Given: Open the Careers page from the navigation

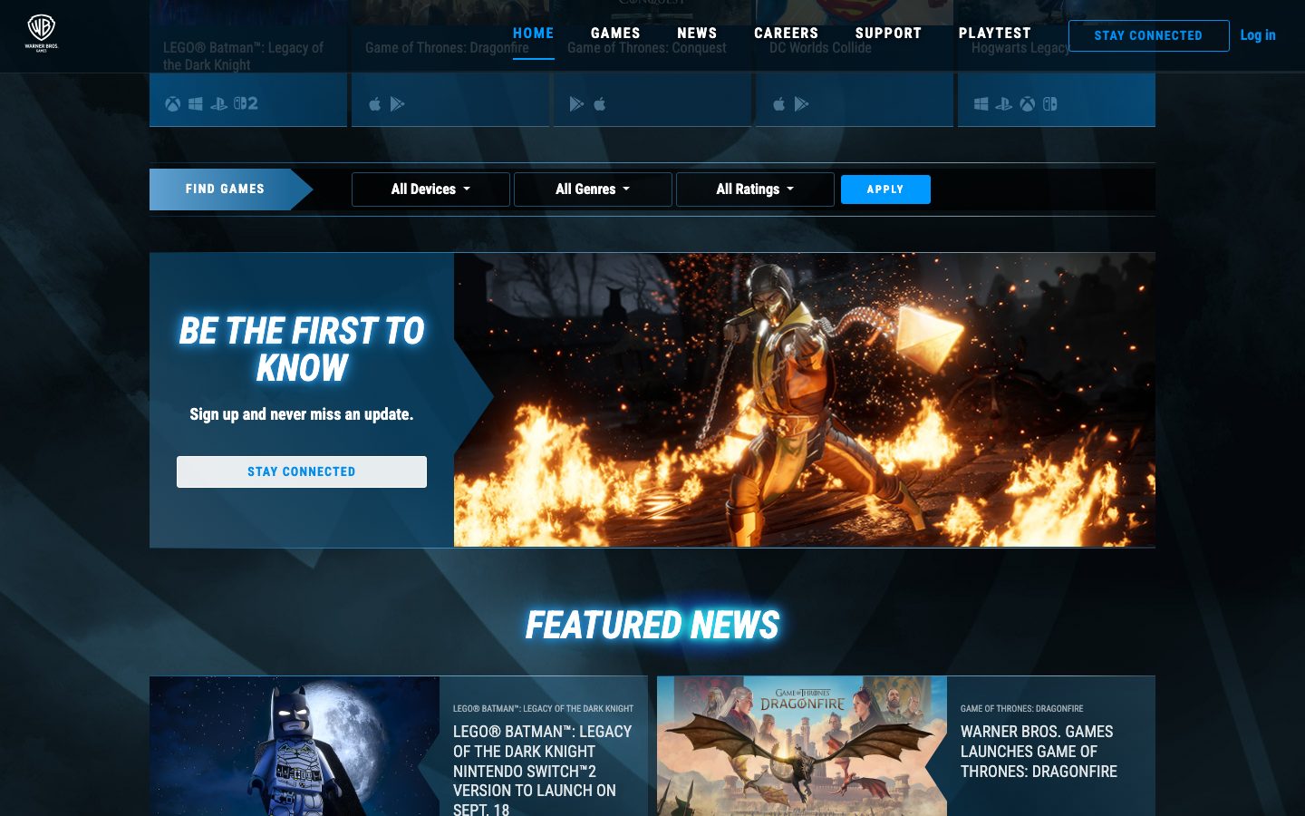Looking at the screenshot, I should point(787,34).
